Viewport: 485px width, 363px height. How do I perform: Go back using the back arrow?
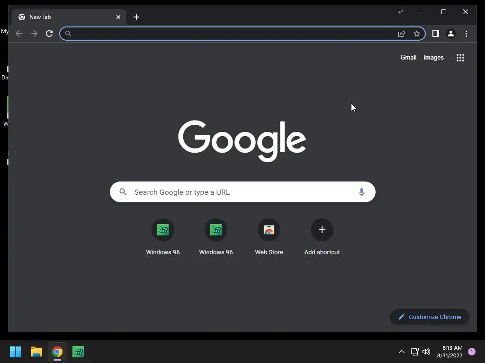pyautogui.click(x=19, y=34)
